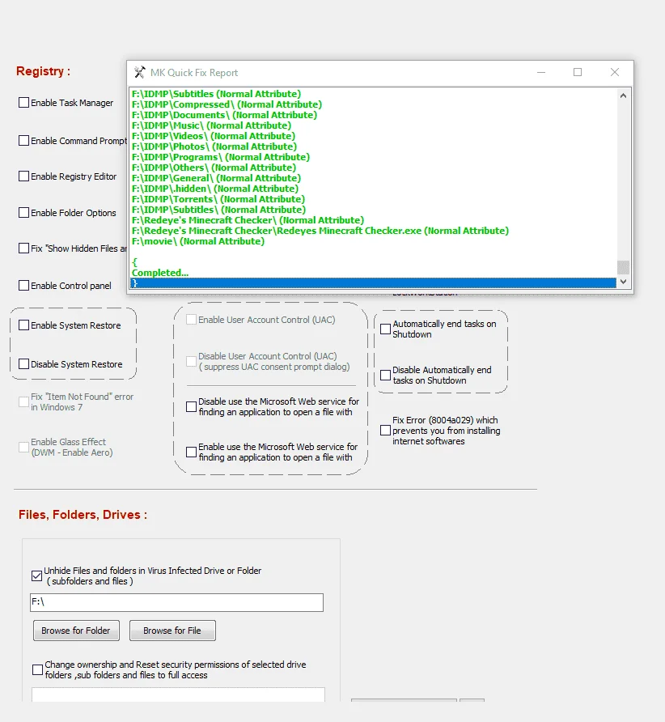Check Change ownership and Reset permissions
The image size is (665, 722).
[37, 669]
